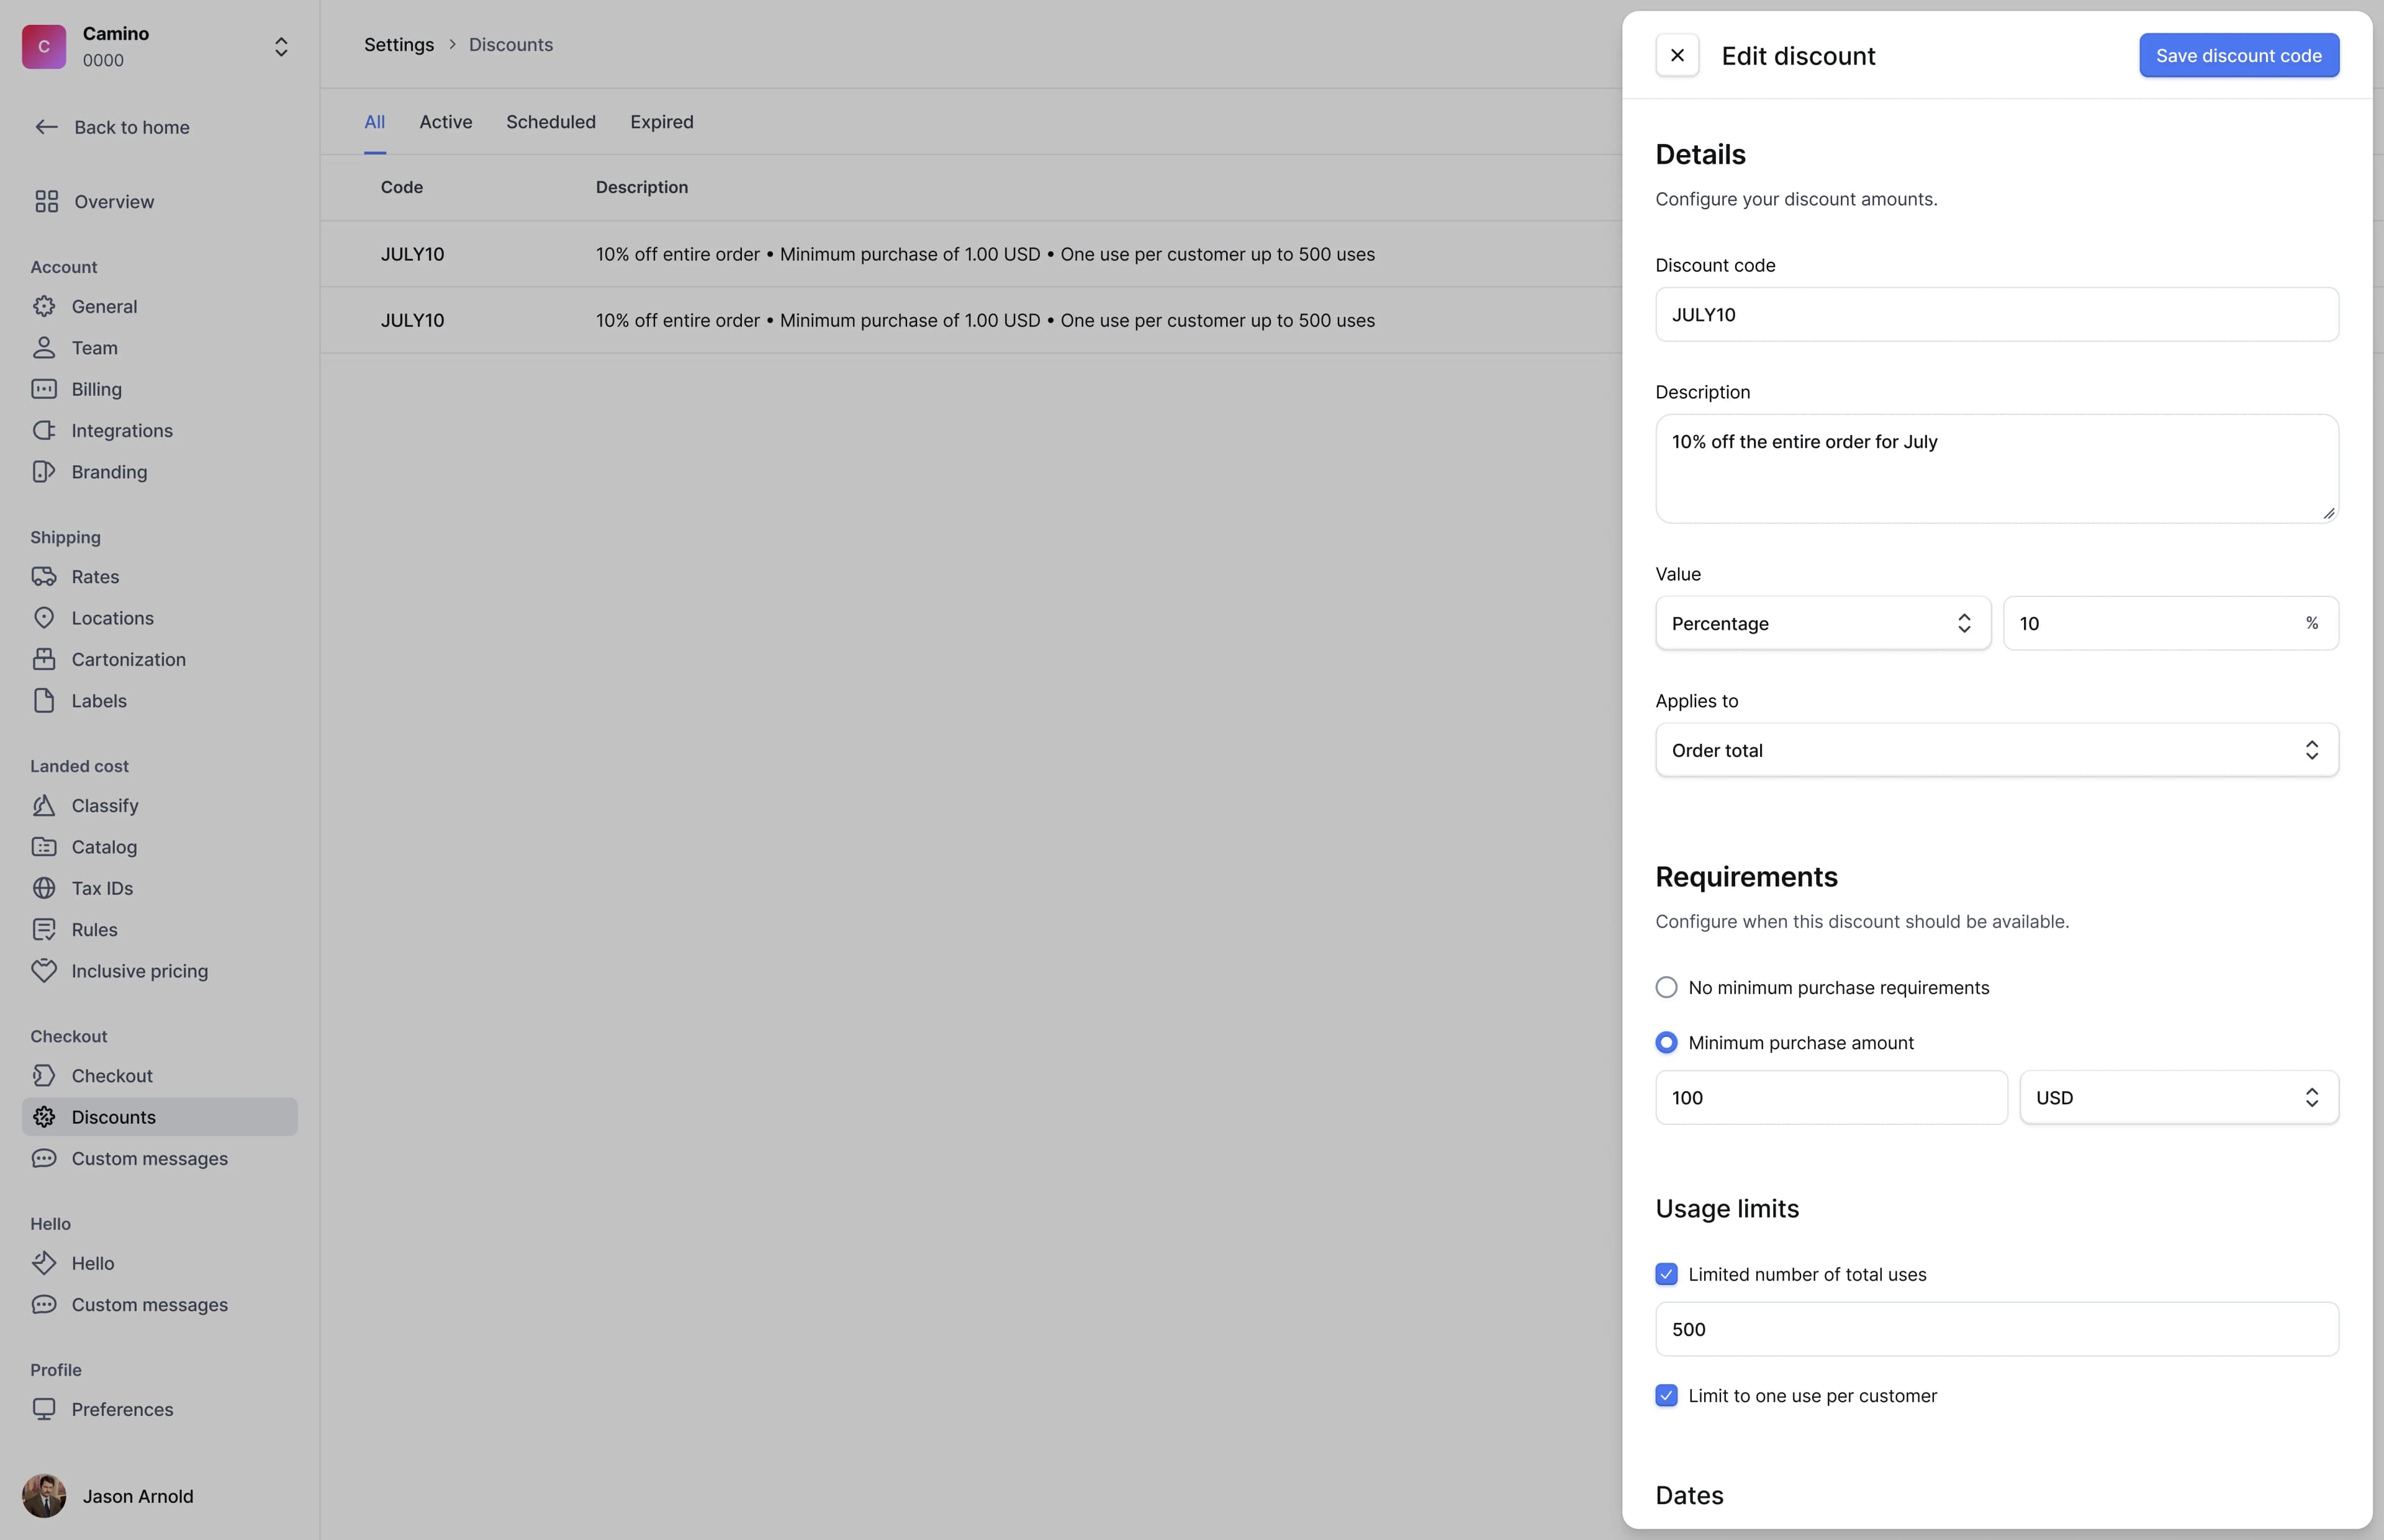
Task: Click Save discount code button
Action: pos(2239,56)
